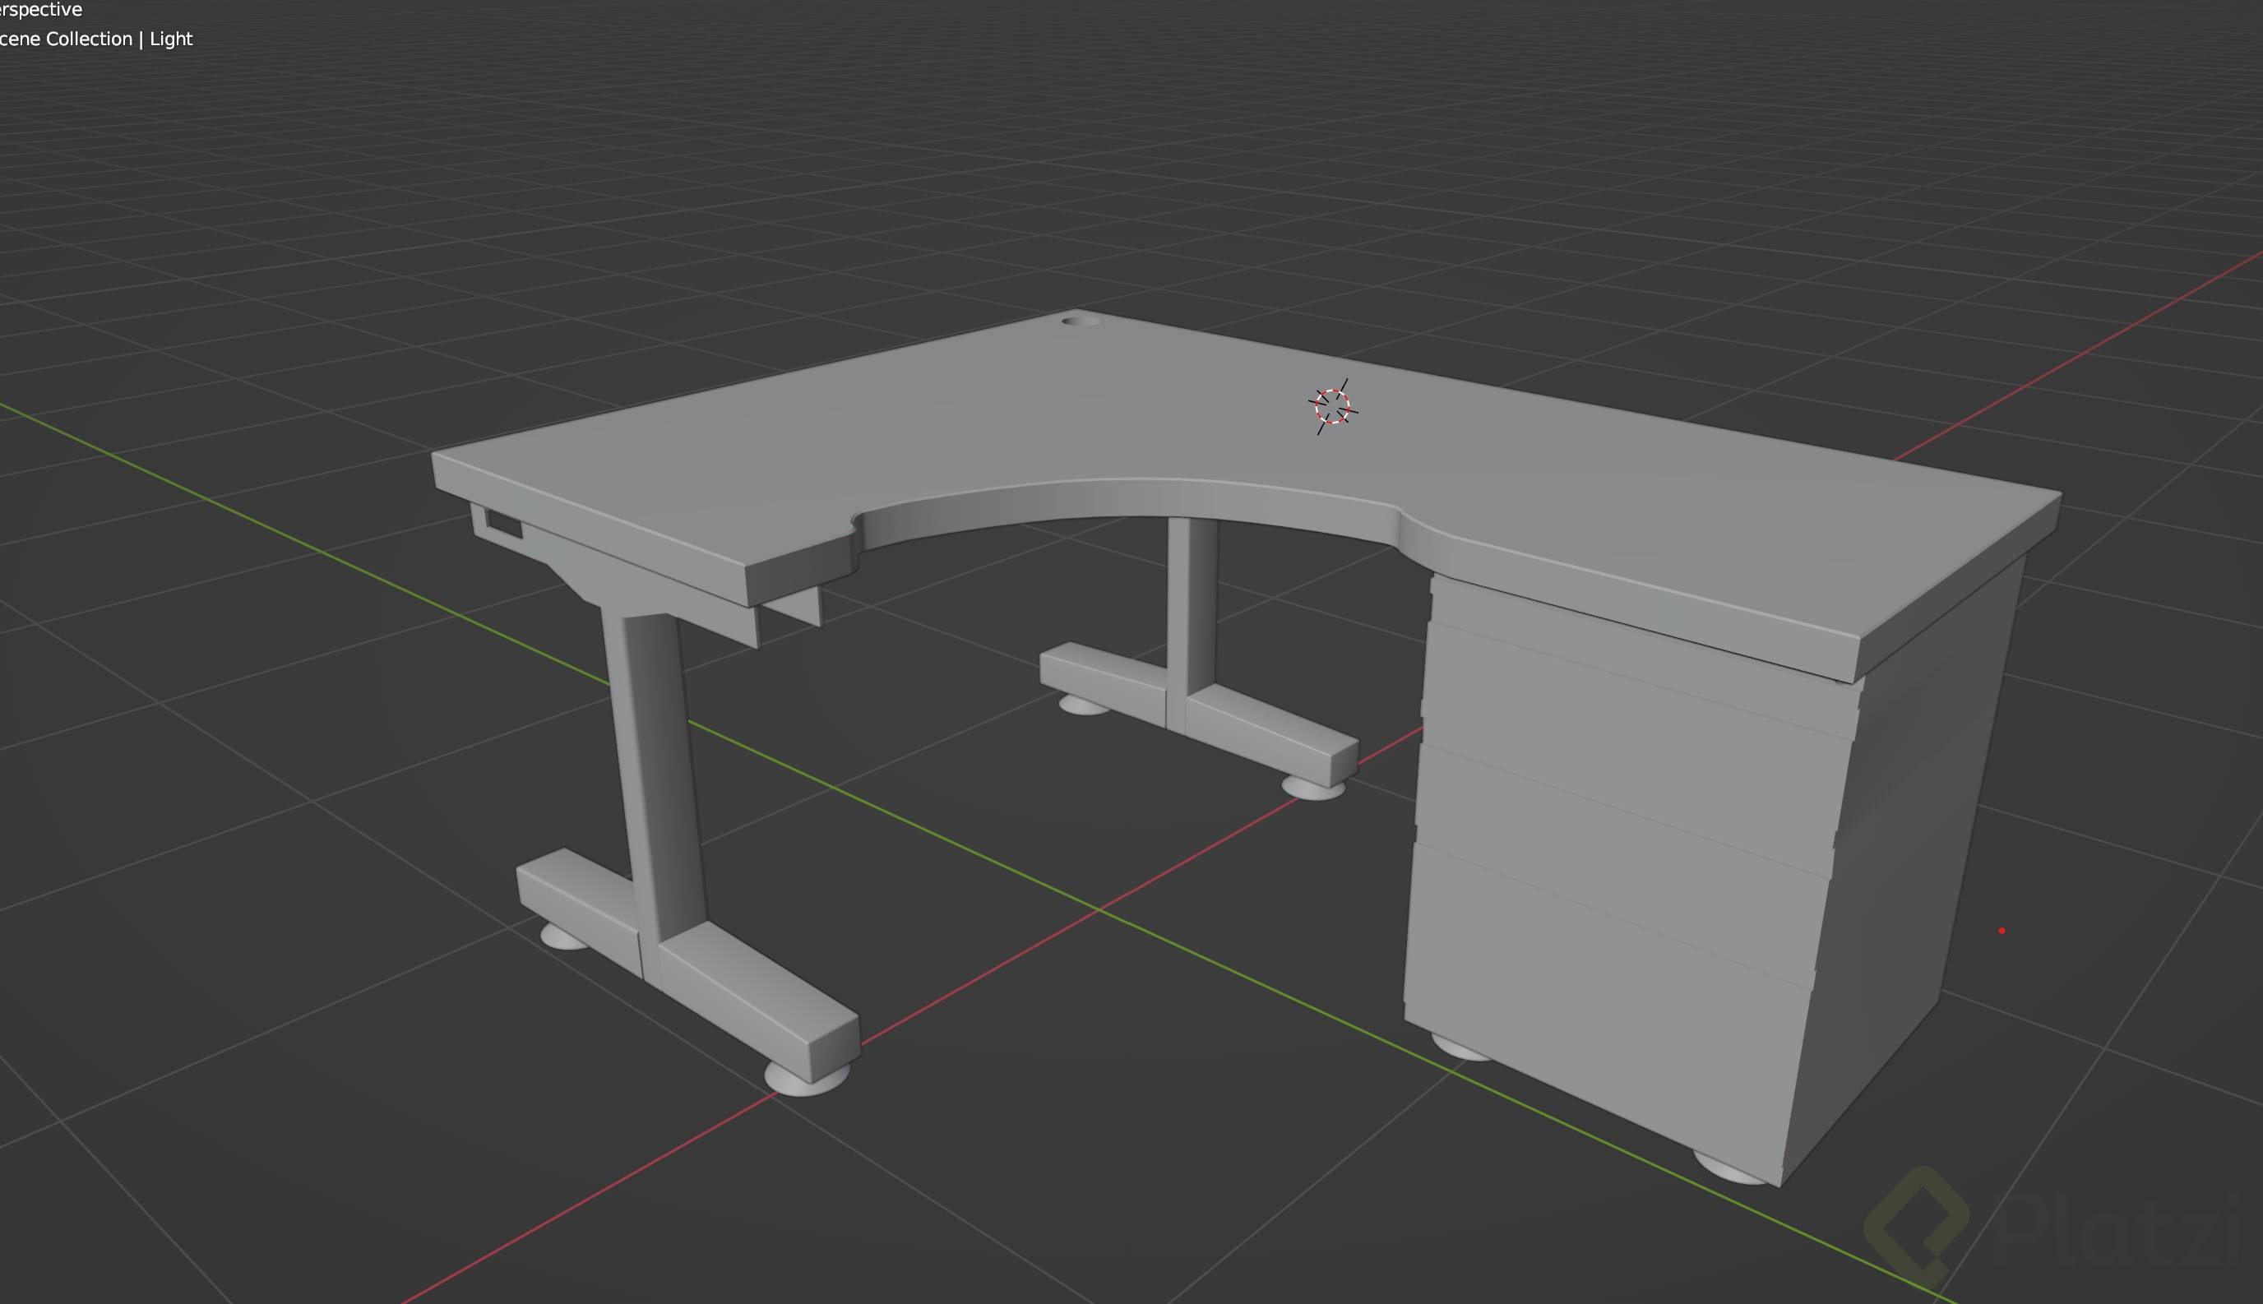Viewport: 2263px width, 1304px height.
Task: Click the 'Scene Collection | Light' overlay text
Action: [96, 39]
